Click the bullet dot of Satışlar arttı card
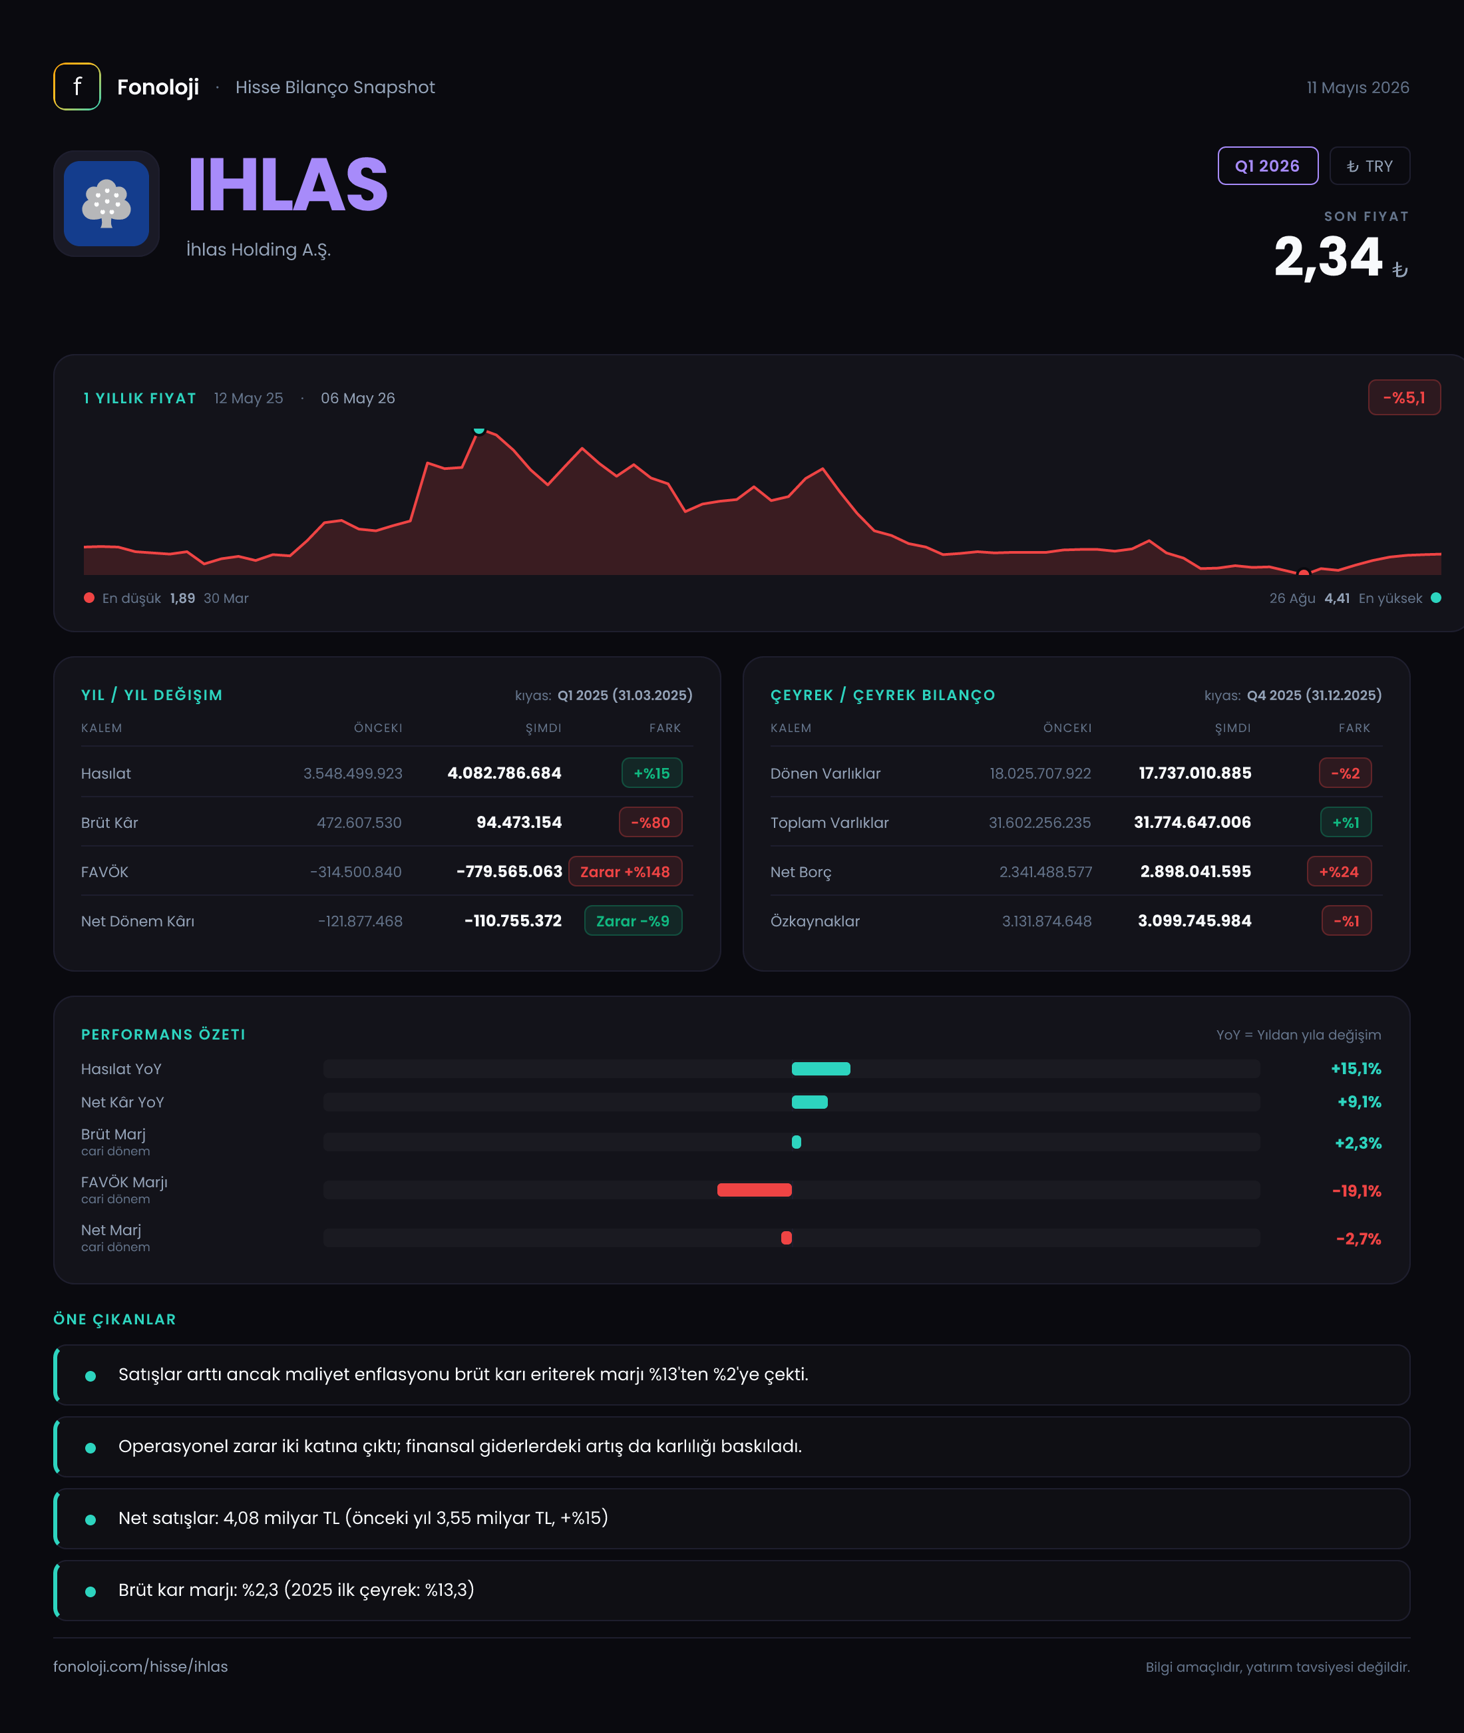 coord(91,1376)
